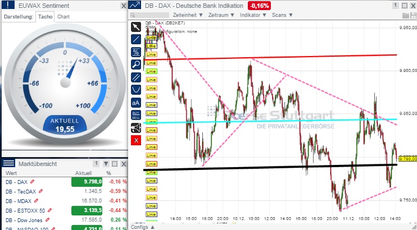This screenshot has height=230, width=417.
Task: Switch to the Tacho tab
Action: 45,17
